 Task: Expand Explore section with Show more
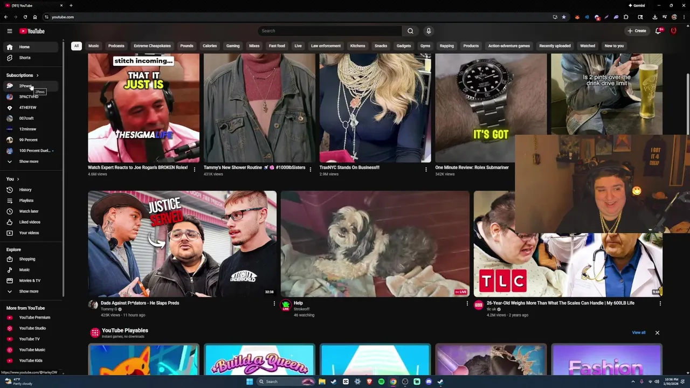point(31,291)
